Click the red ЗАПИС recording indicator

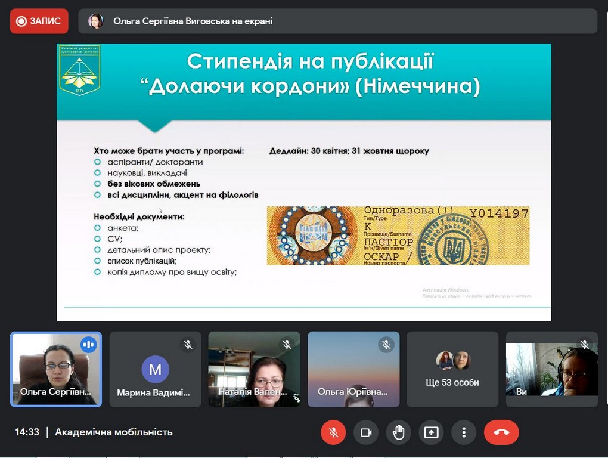point(39,21)
